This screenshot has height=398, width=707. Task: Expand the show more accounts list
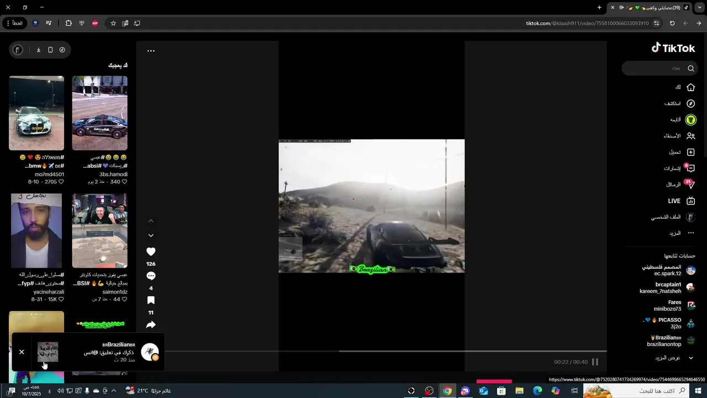(675, 358)
